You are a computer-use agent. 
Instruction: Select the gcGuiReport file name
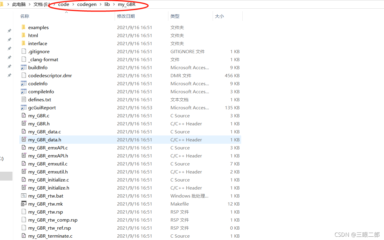click(42, 108)
